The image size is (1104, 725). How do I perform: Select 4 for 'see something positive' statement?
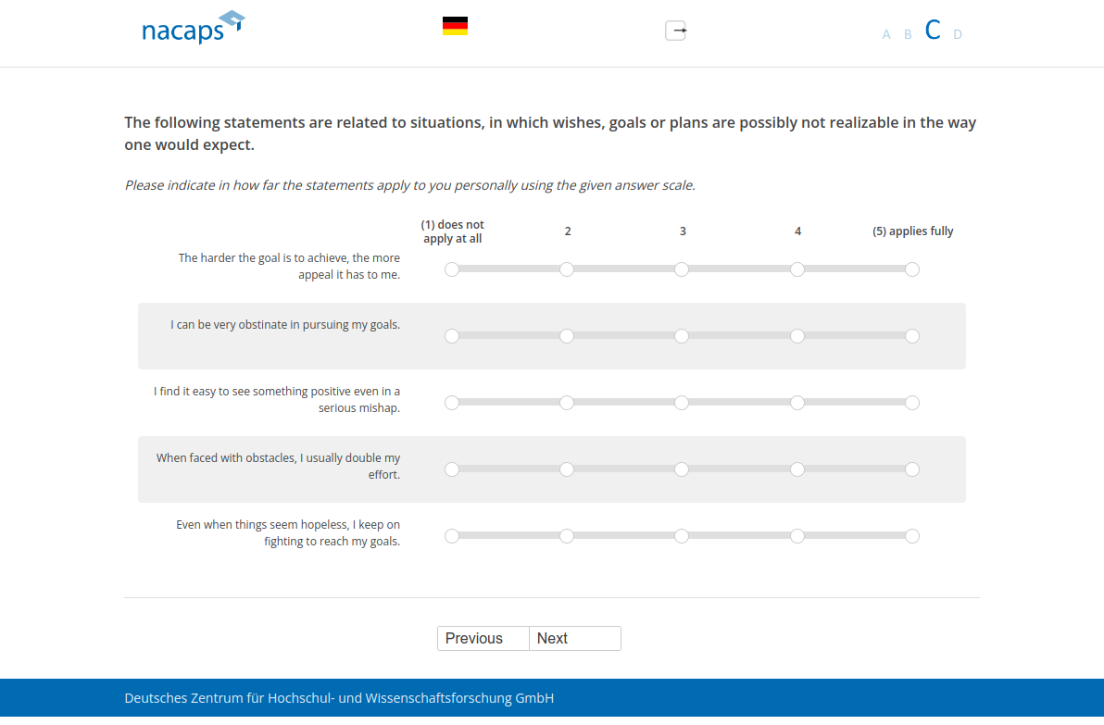click(x=797, y=403)
